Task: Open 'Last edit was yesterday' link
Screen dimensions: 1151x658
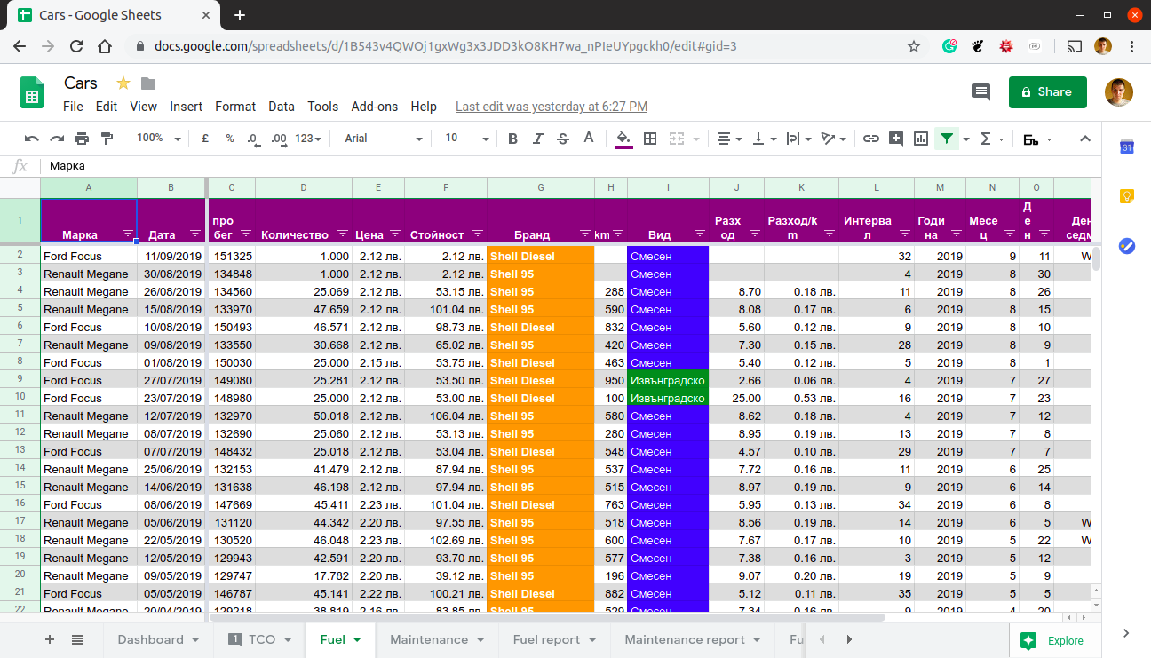Action: point(552,107)
